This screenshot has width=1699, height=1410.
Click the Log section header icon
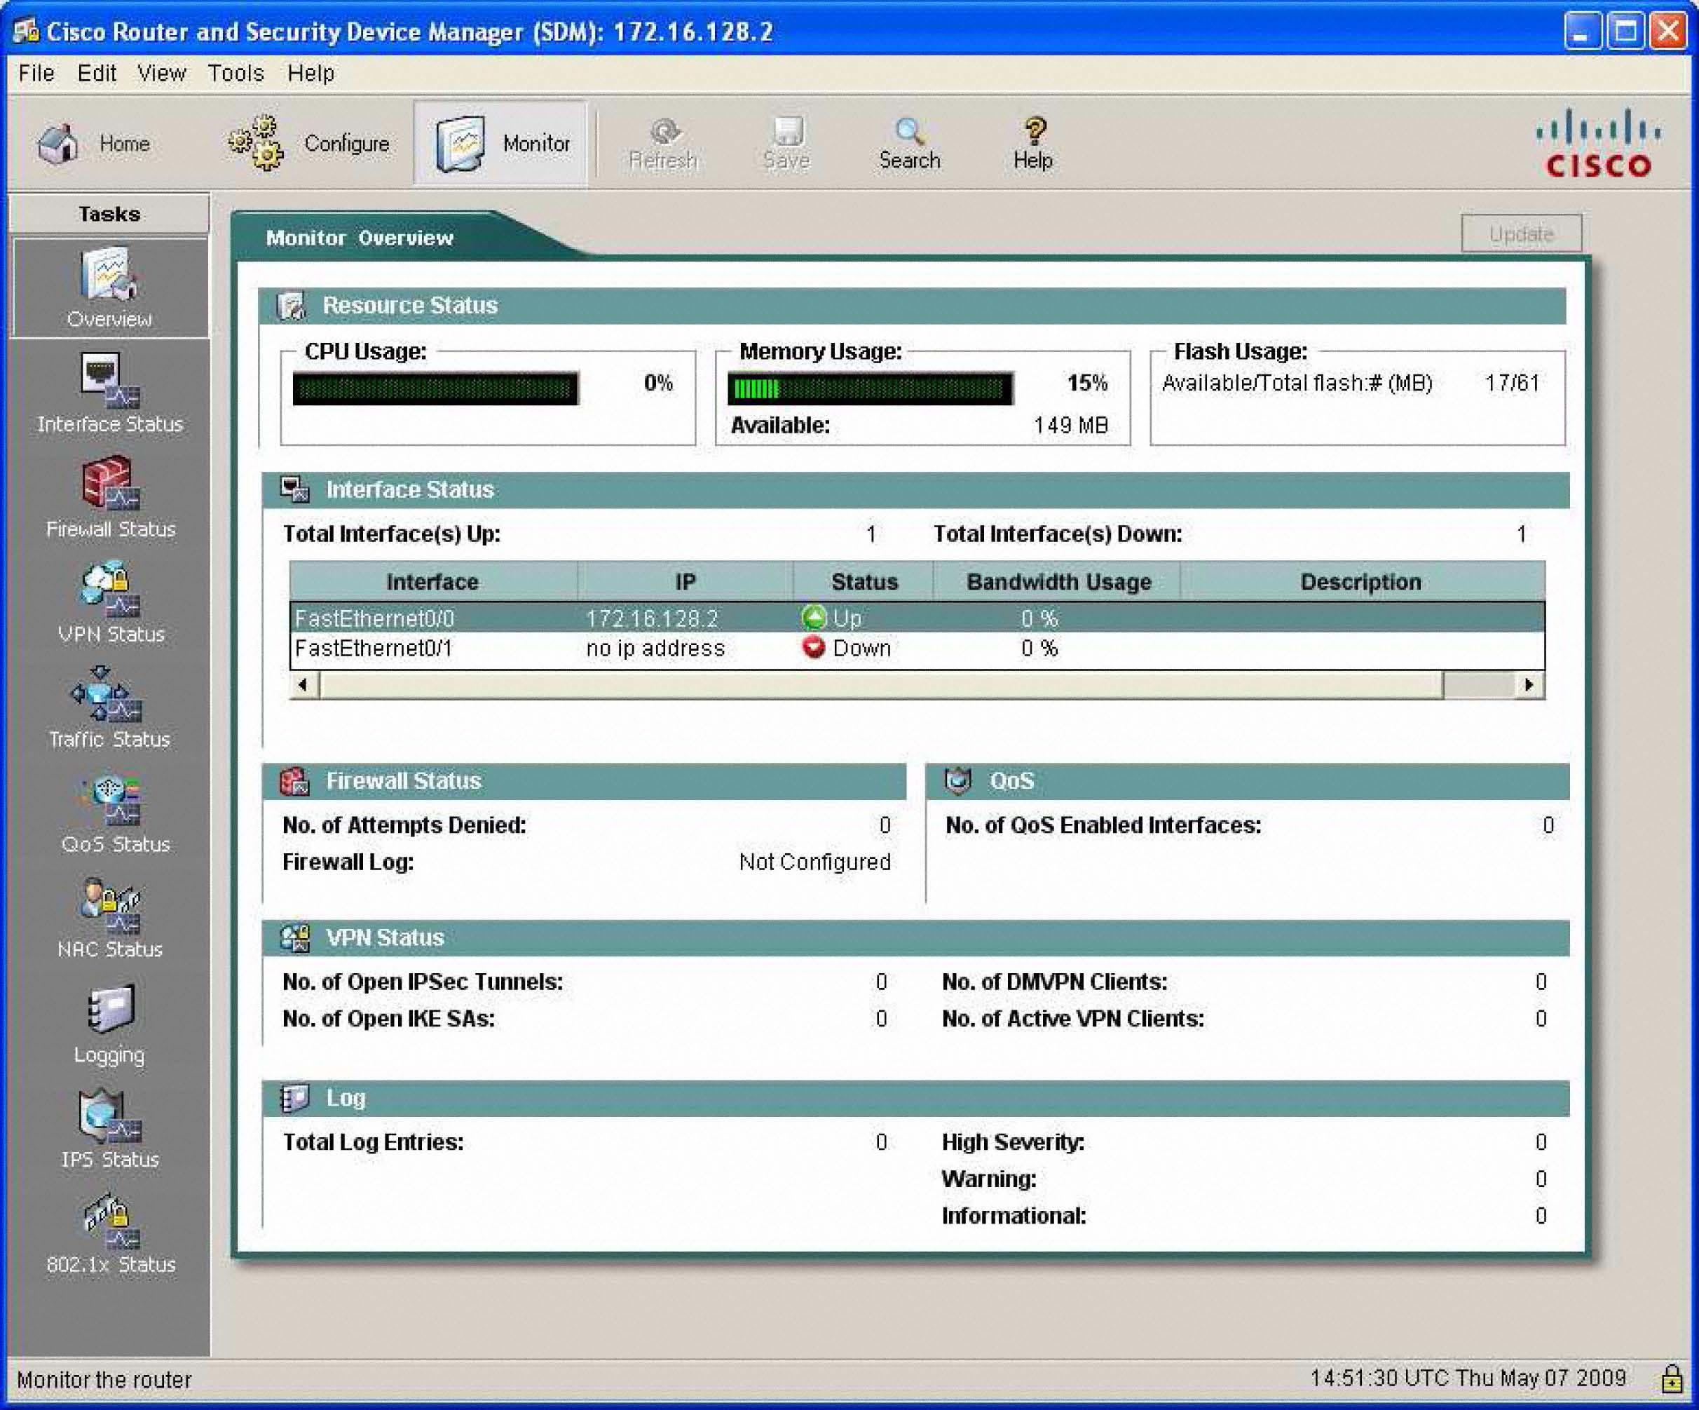coord(294,1099)
